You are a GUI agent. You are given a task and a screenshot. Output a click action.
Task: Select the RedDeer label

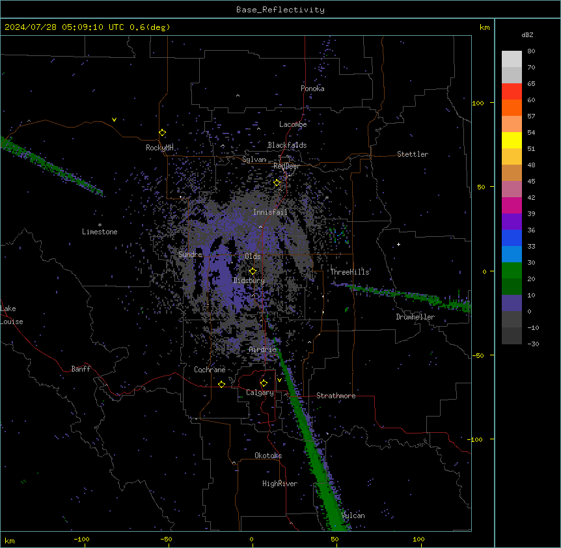[x=286, y=166]
